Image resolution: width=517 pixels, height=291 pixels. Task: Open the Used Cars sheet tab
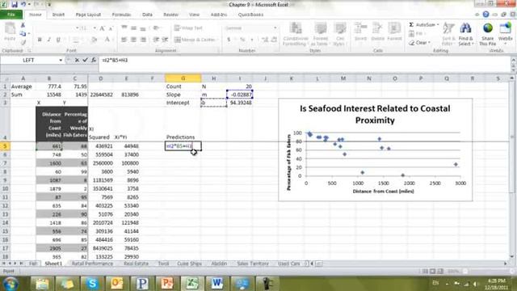pos(289,264)
